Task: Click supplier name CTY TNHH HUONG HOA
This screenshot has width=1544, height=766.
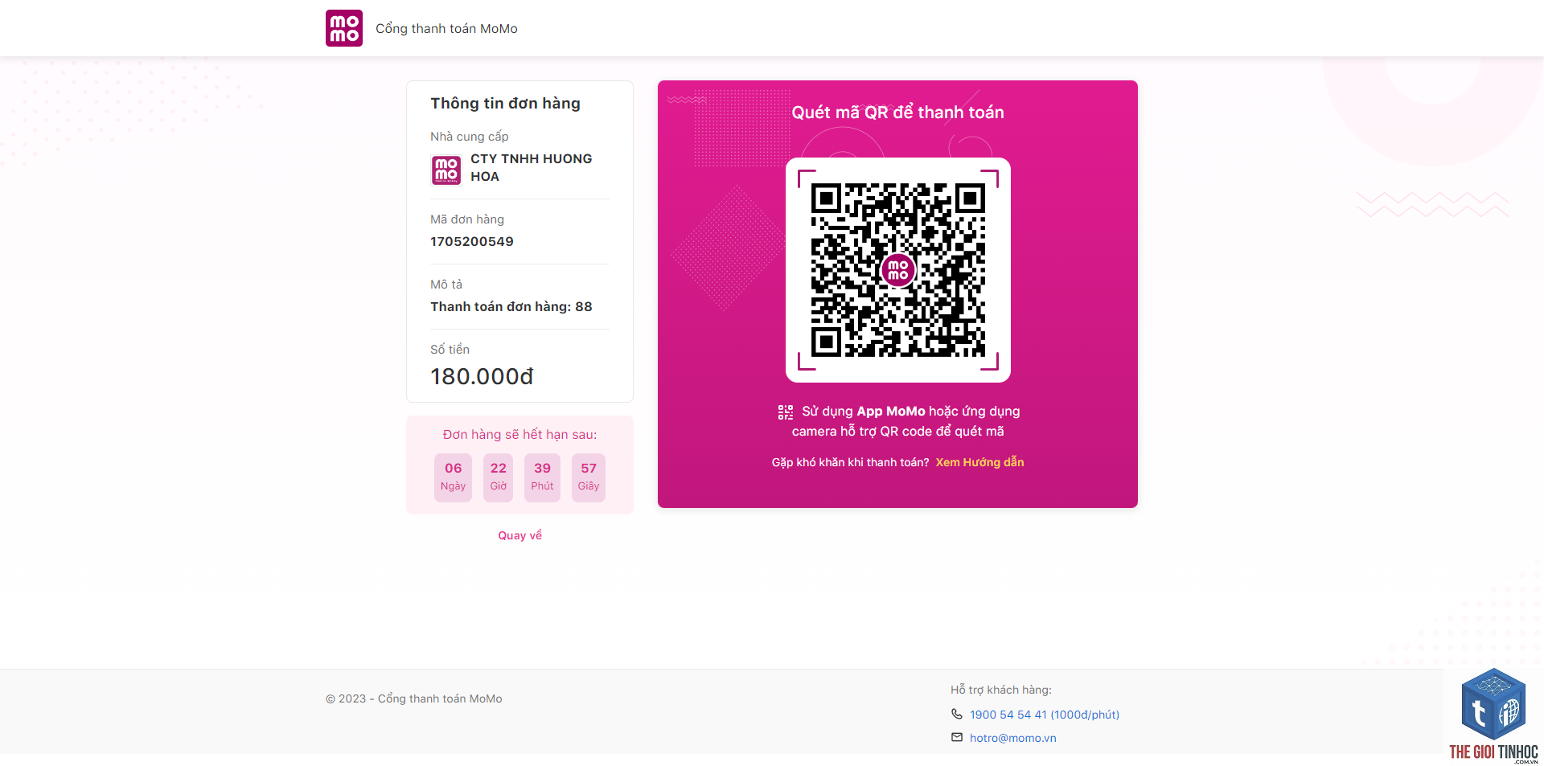Action: 532,168
